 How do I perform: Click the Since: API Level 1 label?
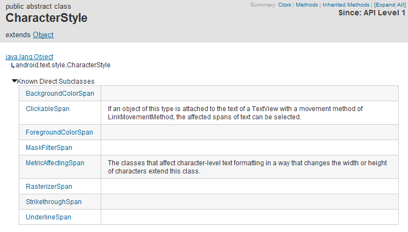pos(372,13)
